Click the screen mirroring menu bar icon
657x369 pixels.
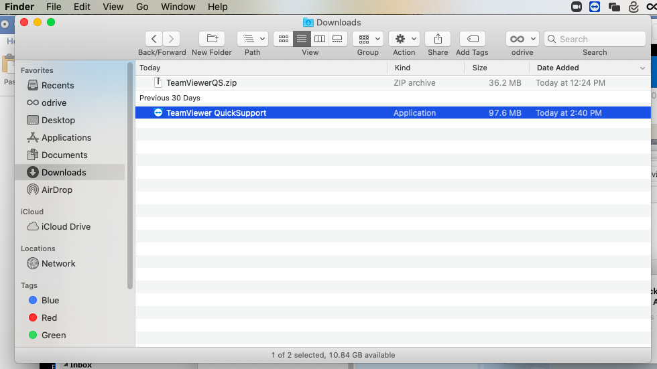614,7
